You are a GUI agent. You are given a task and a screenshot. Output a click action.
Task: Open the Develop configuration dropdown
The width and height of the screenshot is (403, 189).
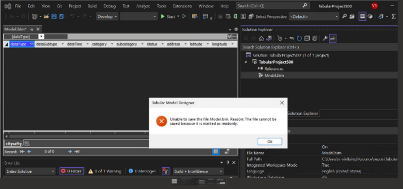pos(107,17)
